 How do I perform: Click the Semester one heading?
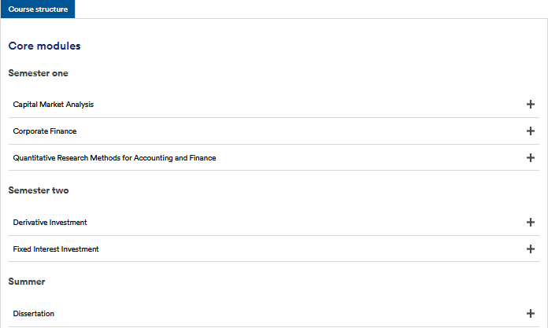38,73
